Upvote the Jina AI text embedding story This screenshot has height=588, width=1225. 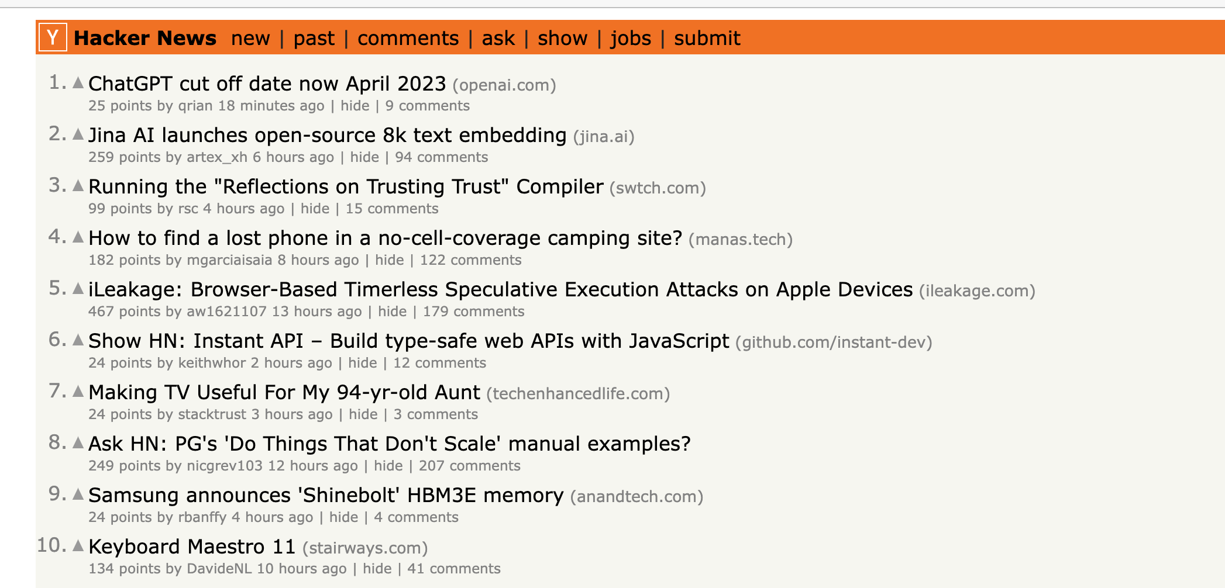coord(78,134)
